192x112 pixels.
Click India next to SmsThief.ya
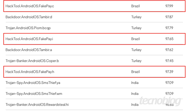[135, 83]
